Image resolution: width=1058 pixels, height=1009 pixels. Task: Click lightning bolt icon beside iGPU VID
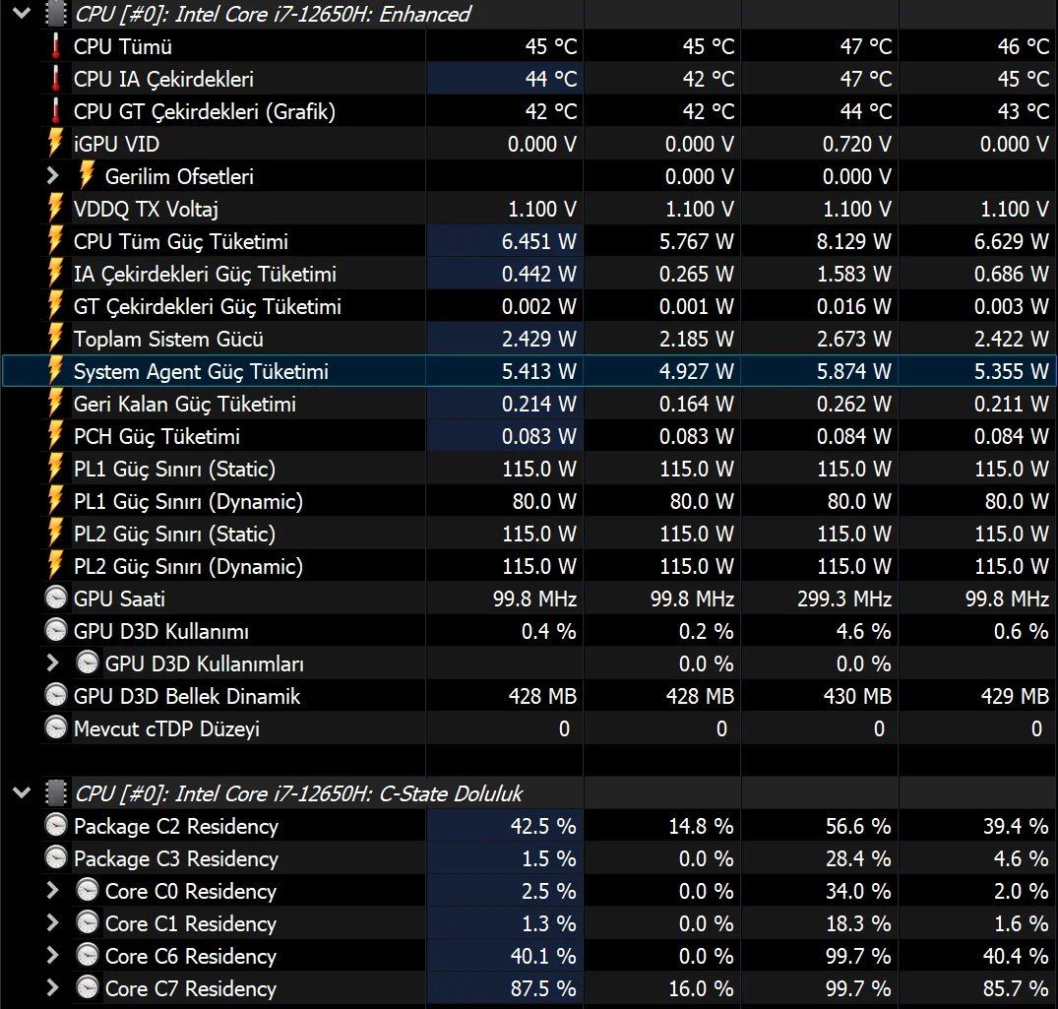56,144
